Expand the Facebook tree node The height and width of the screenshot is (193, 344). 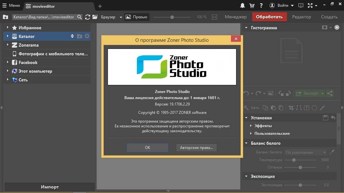click(7, 62)
